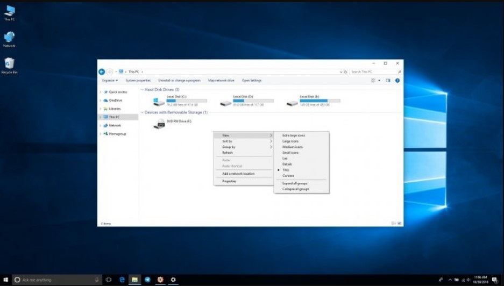Launch Edge browser from taskbar

122,280
